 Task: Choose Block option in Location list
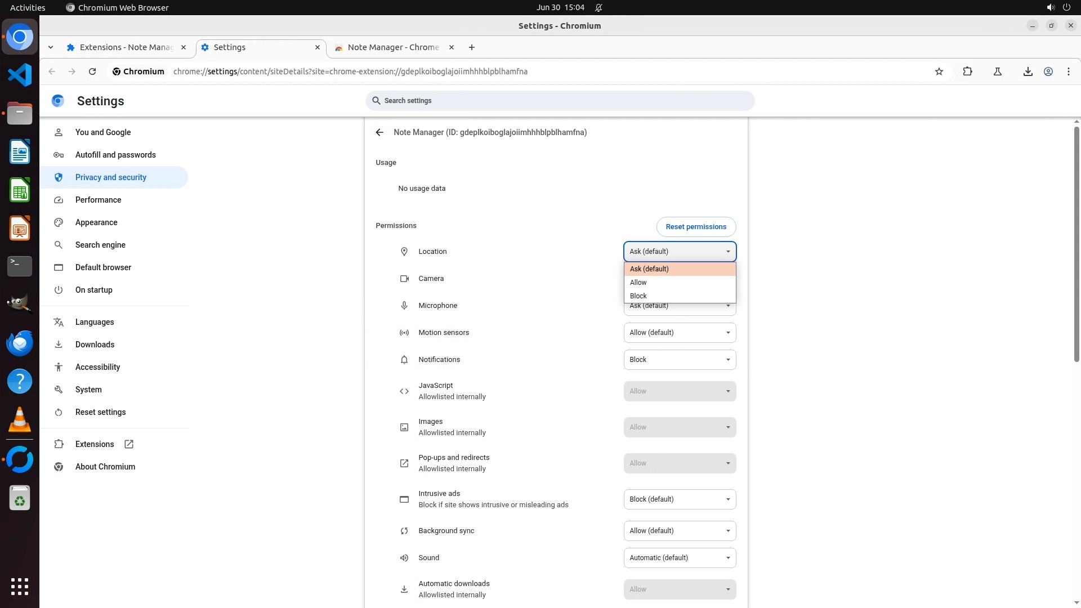[x=638, y=296]
